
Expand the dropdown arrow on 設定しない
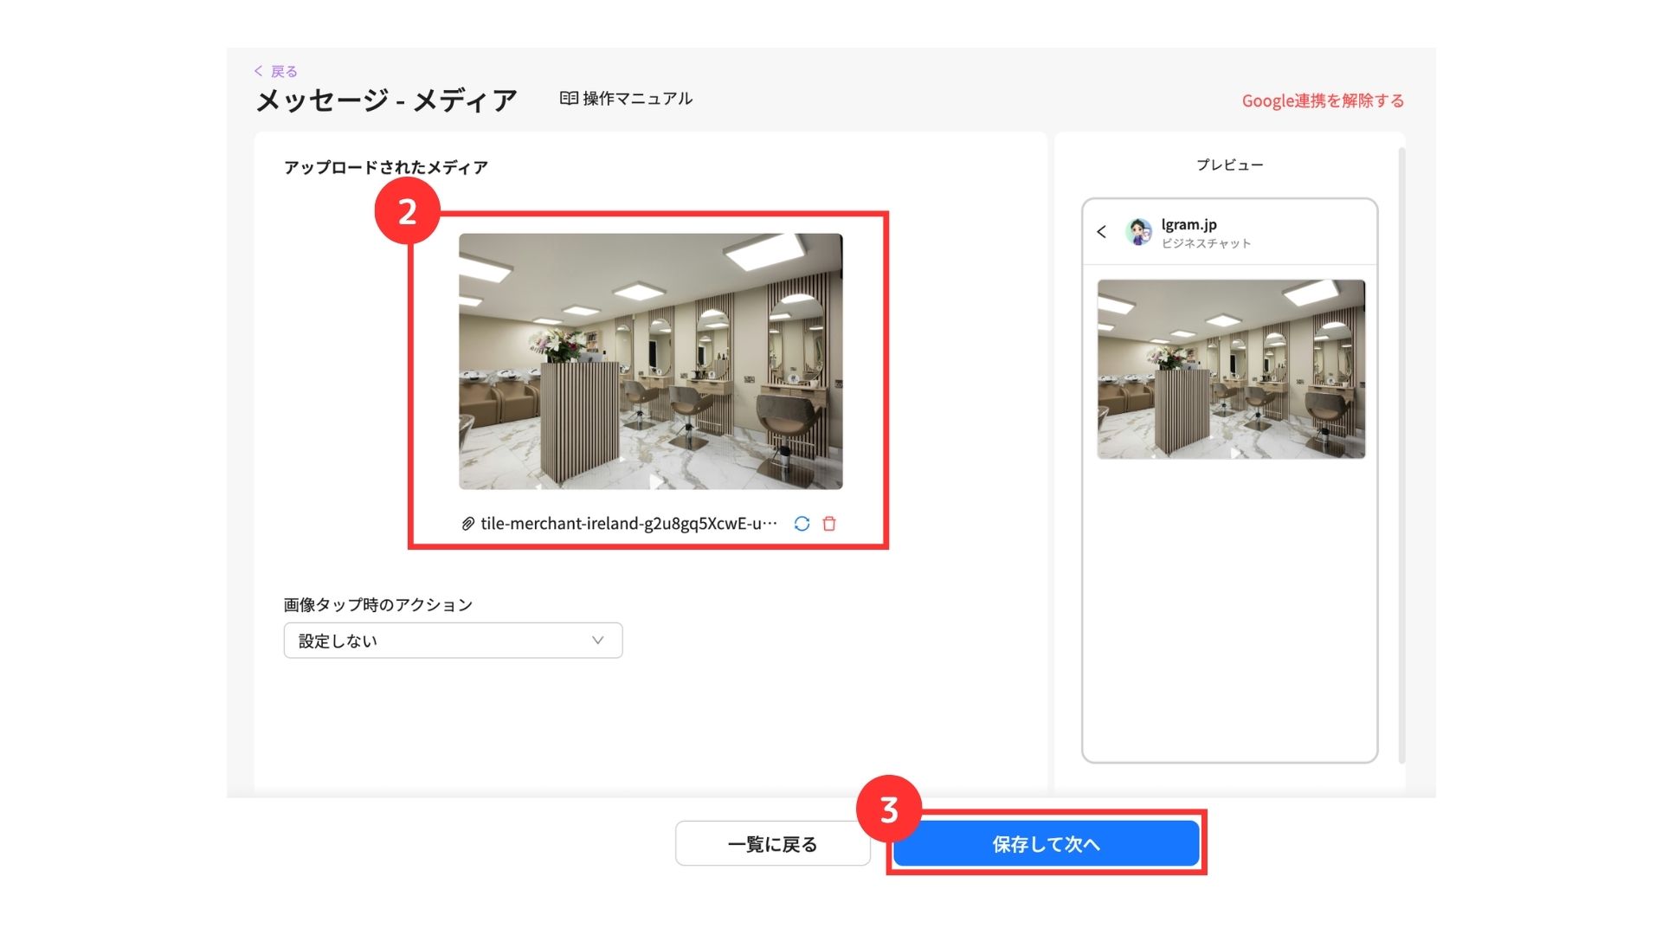point(597,641)
